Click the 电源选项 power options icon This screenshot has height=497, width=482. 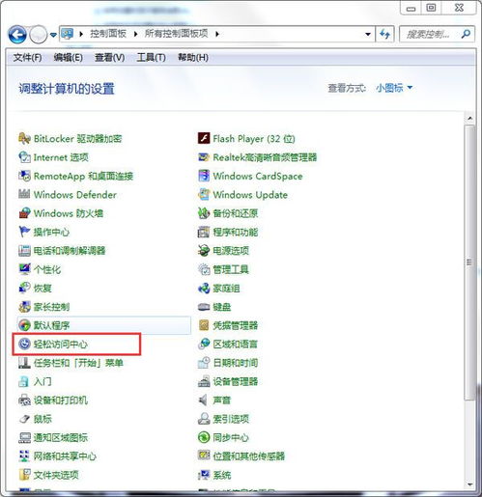pos(204,250)
